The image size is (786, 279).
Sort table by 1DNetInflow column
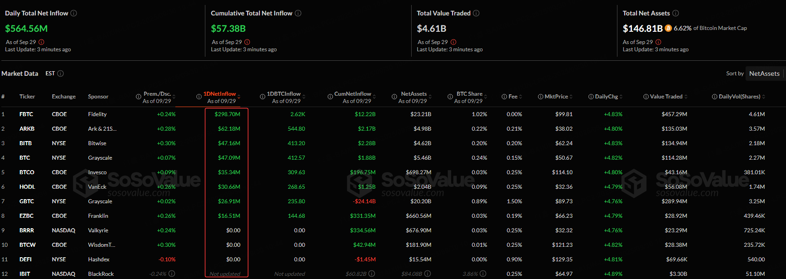click(x=219, y=94)
